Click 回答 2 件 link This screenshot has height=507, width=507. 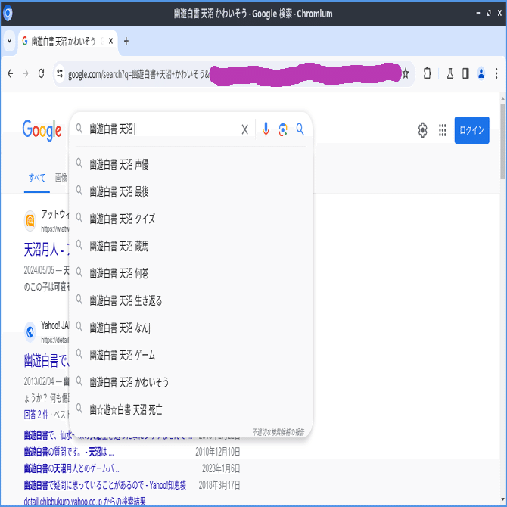[x=36, y=415]
